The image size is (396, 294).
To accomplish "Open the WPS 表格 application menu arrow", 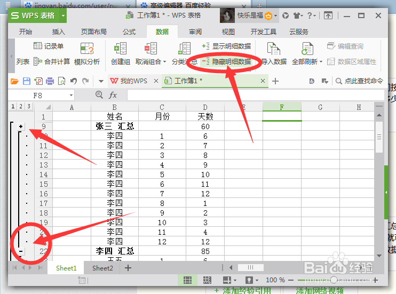I will (63, 15).
